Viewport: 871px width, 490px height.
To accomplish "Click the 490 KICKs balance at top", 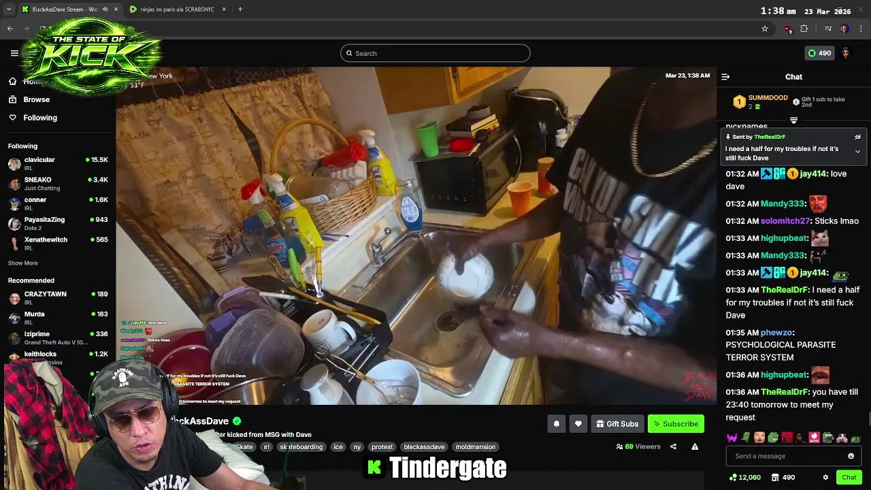I will [819, 53].
